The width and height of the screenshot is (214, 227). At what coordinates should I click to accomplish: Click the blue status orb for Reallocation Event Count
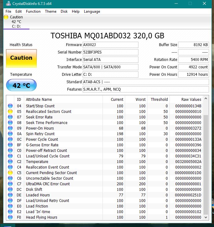click(x=10, y=167)
